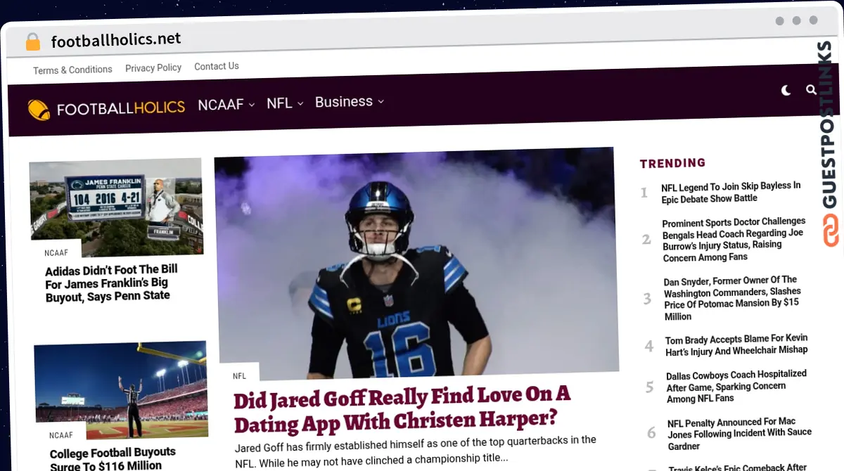Click the padlock icon in the address bar
Viewport: 844px width, 471px height.
point(32,41)
